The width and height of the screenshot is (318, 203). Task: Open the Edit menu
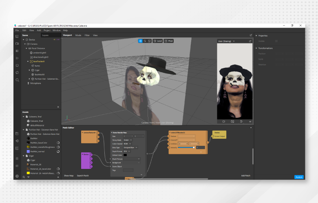24,30
